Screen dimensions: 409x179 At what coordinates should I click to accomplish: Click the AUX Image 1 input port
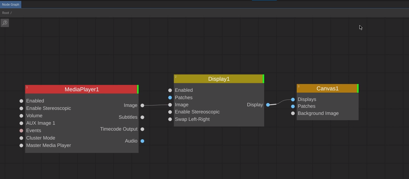[21, 123]
